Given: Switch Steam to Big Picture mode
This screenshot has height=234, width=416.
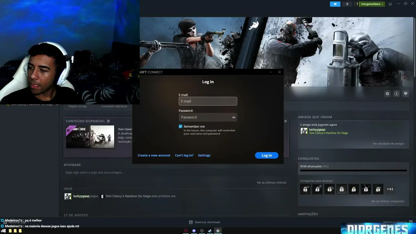Looking at the screenshot, I should coord(390,4).
